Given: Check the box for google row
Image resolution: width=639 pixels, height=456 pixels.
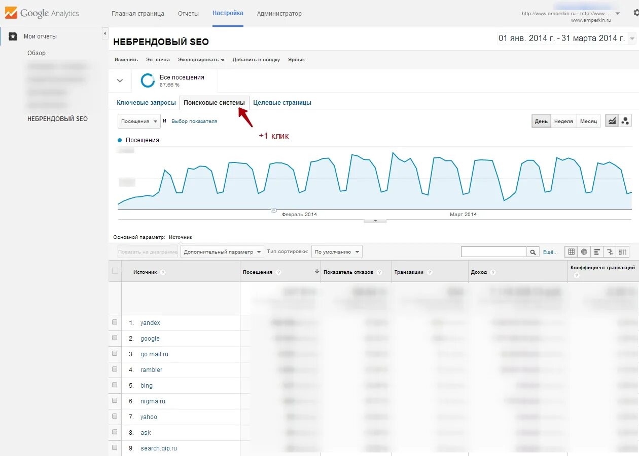Looking at the screenshot, I should click(115, 338).
